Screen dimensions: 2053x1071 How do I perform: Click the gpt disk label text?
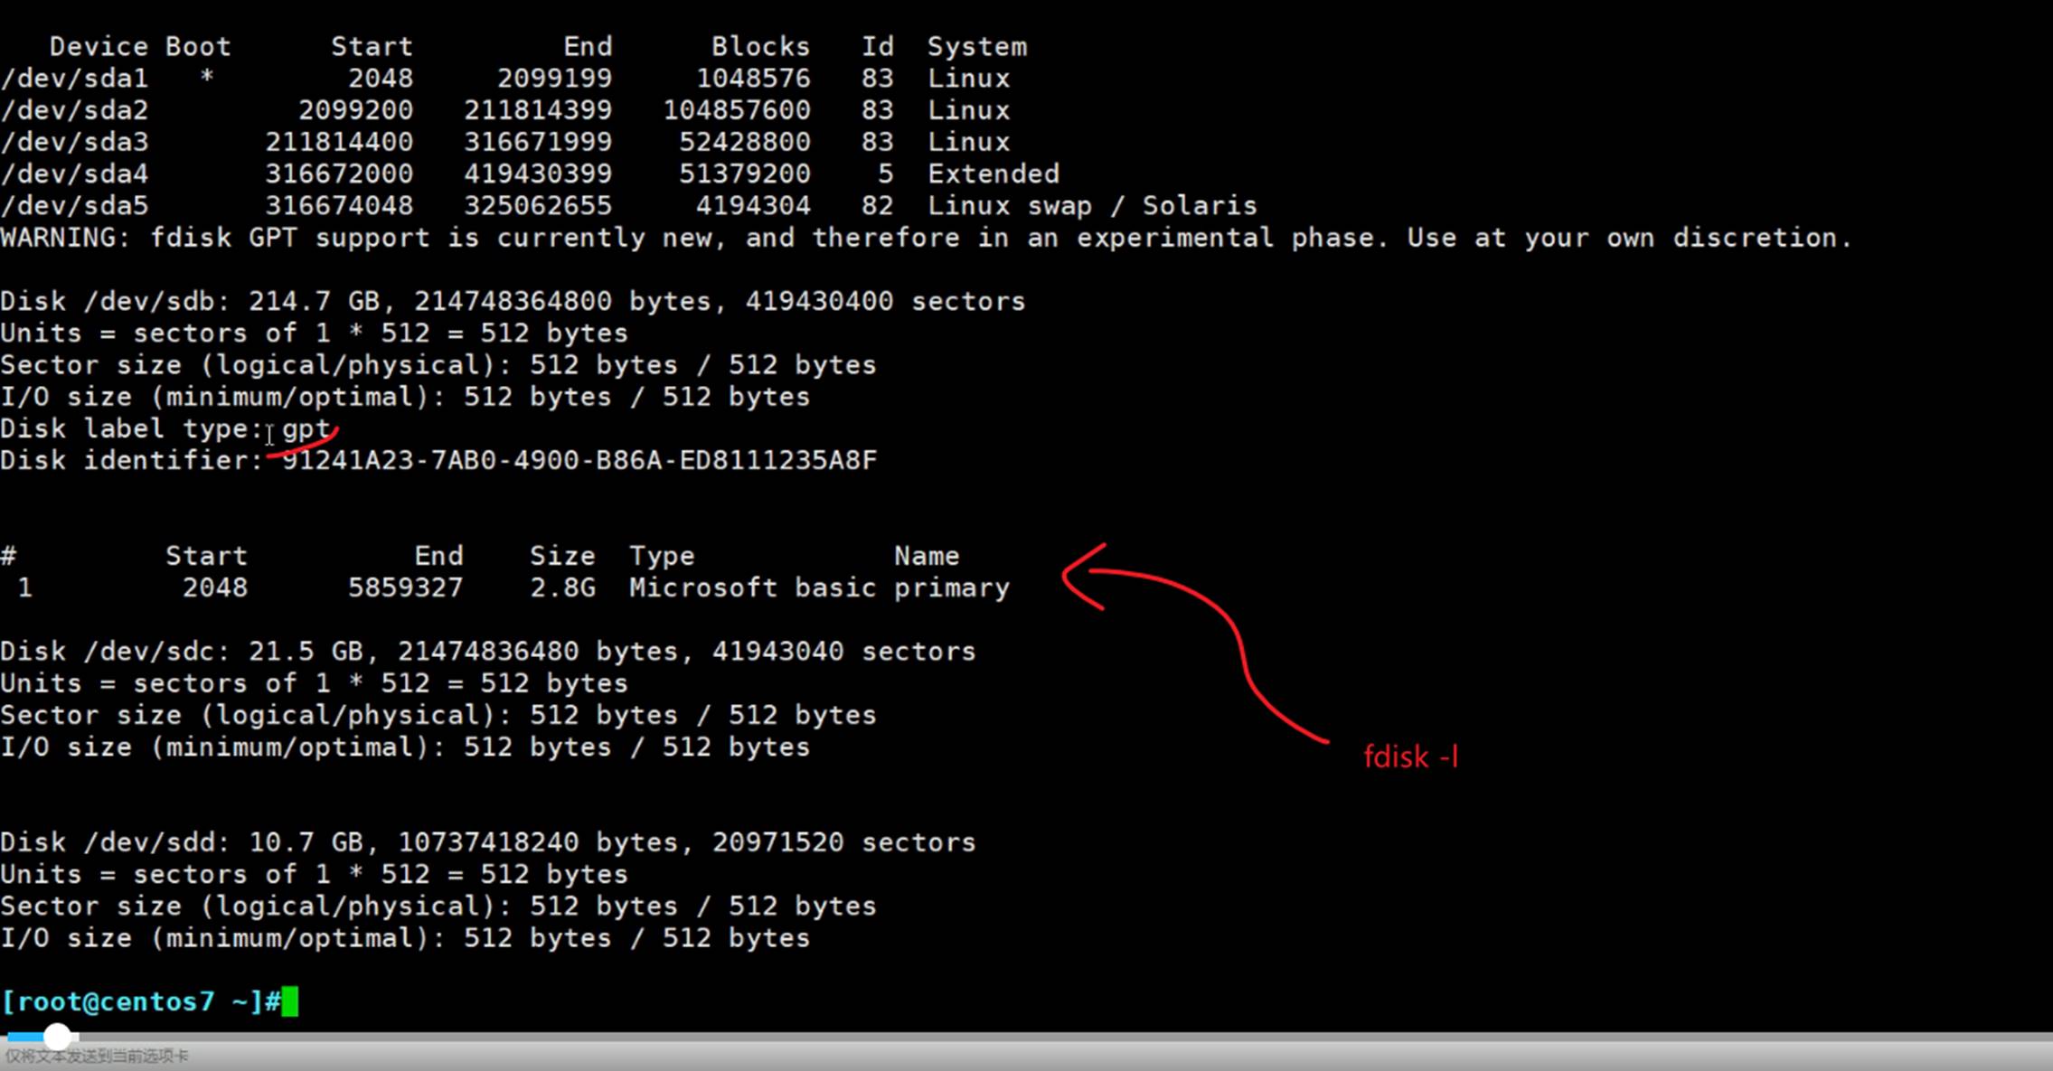(306, 428)
